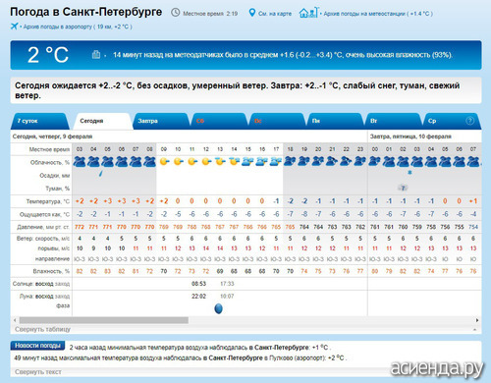491x383 pixels.
Task: Click the right arrow of the horizontal scrollbar
Action: [x=477, y=320]
